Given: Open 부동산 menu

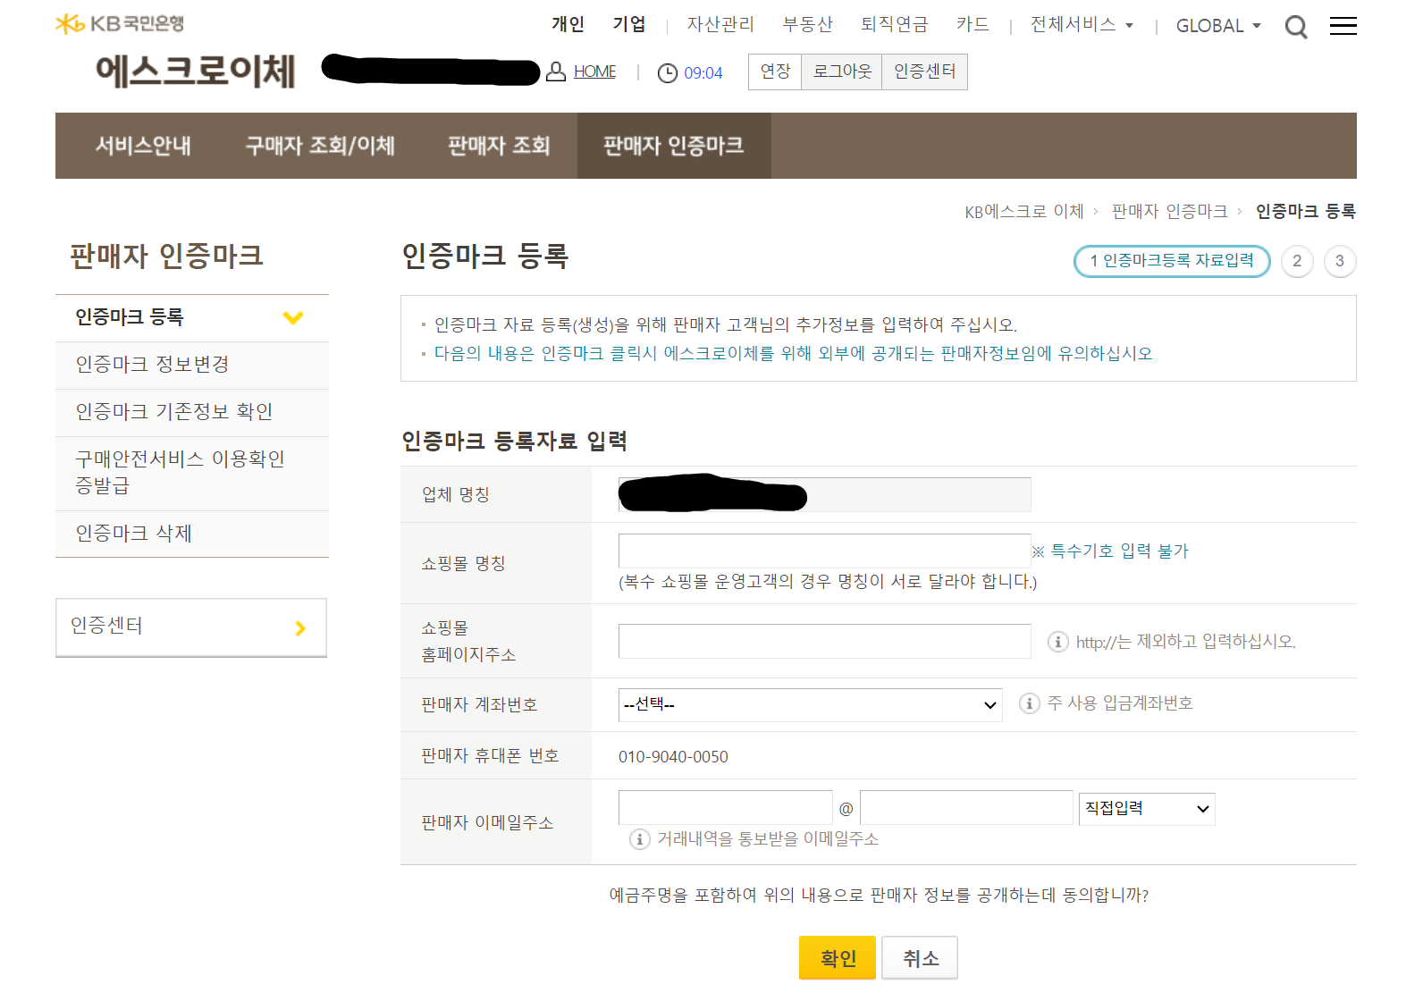Looking at the screenshot, I should (x=807, y=24).
